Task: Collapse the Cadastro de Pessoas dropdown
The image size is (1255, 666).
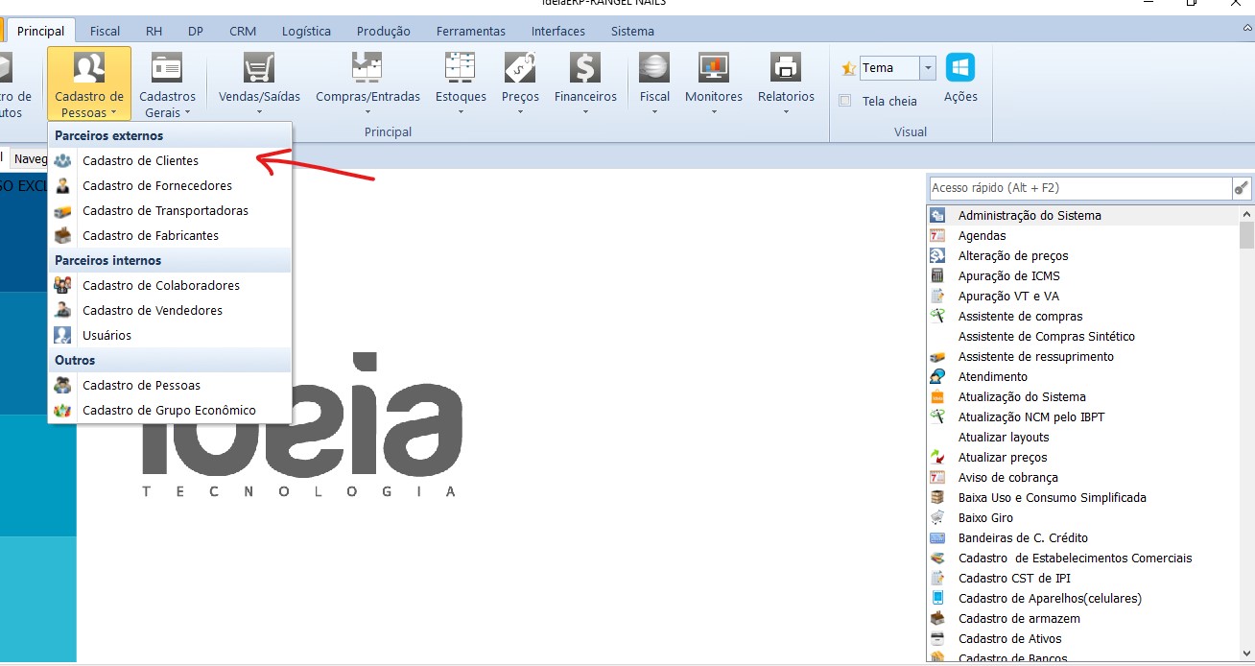Action: click(x=89, y=86)
